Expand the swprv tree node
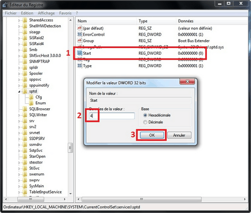251x213 pixels. 19,180
